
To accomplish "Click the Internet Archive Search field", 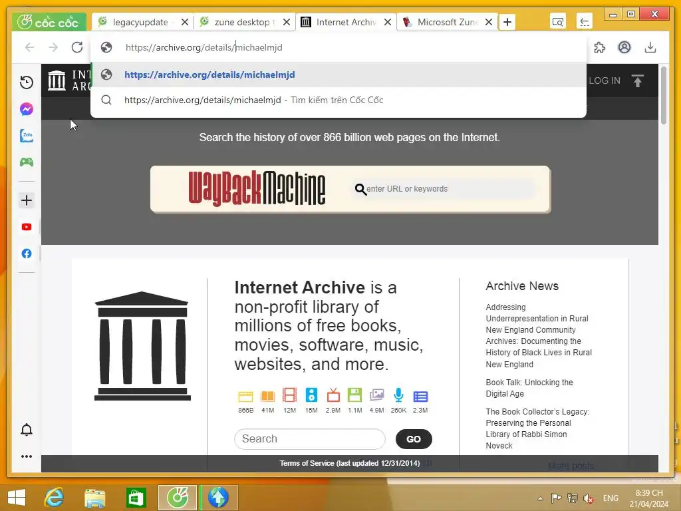I will (310, 439).
